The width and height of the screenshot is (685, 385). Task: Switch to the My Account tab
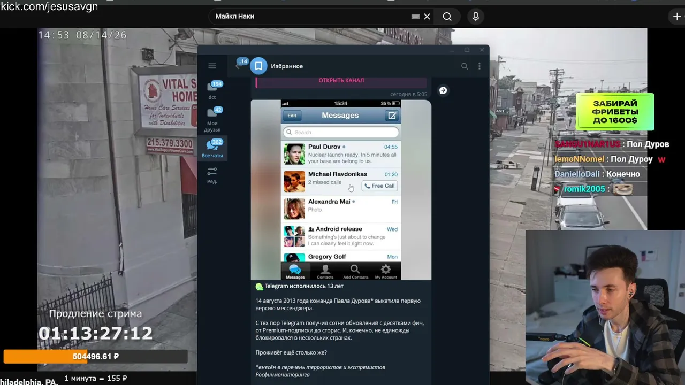[386, 272]
